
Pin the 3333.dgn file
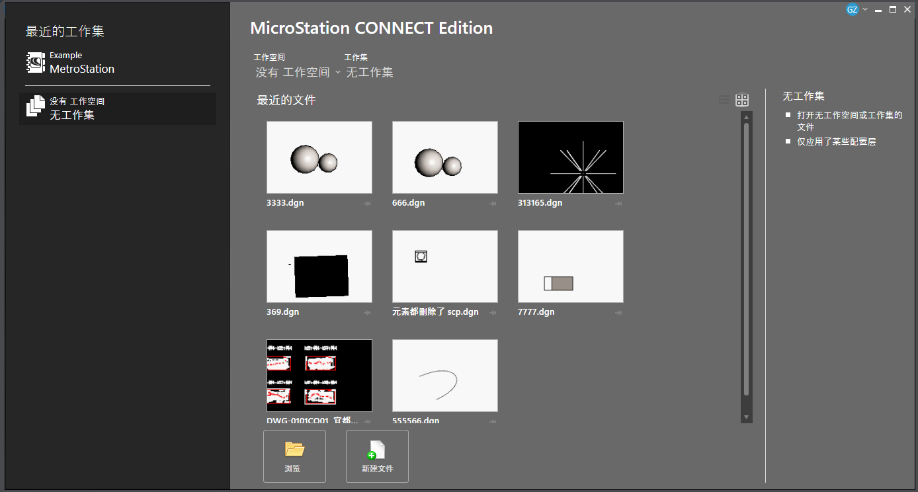367,204
